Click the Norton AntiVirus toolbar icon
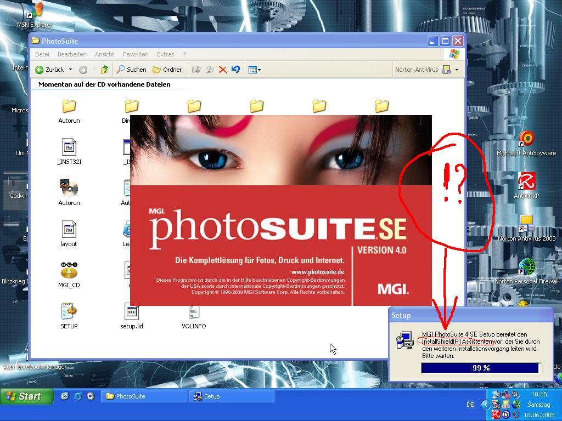 (x=447, y=70)
